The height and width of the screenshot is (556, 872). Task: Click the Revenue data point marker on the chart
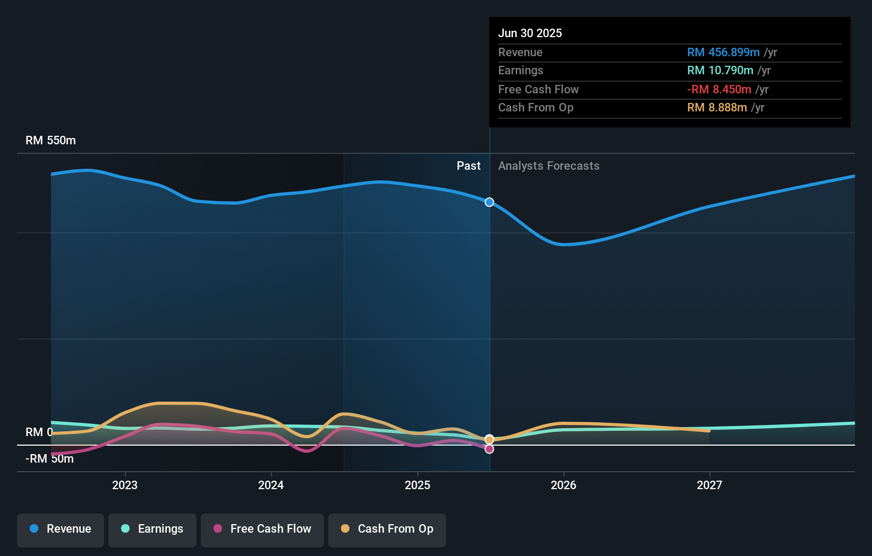tap(489, 202)
